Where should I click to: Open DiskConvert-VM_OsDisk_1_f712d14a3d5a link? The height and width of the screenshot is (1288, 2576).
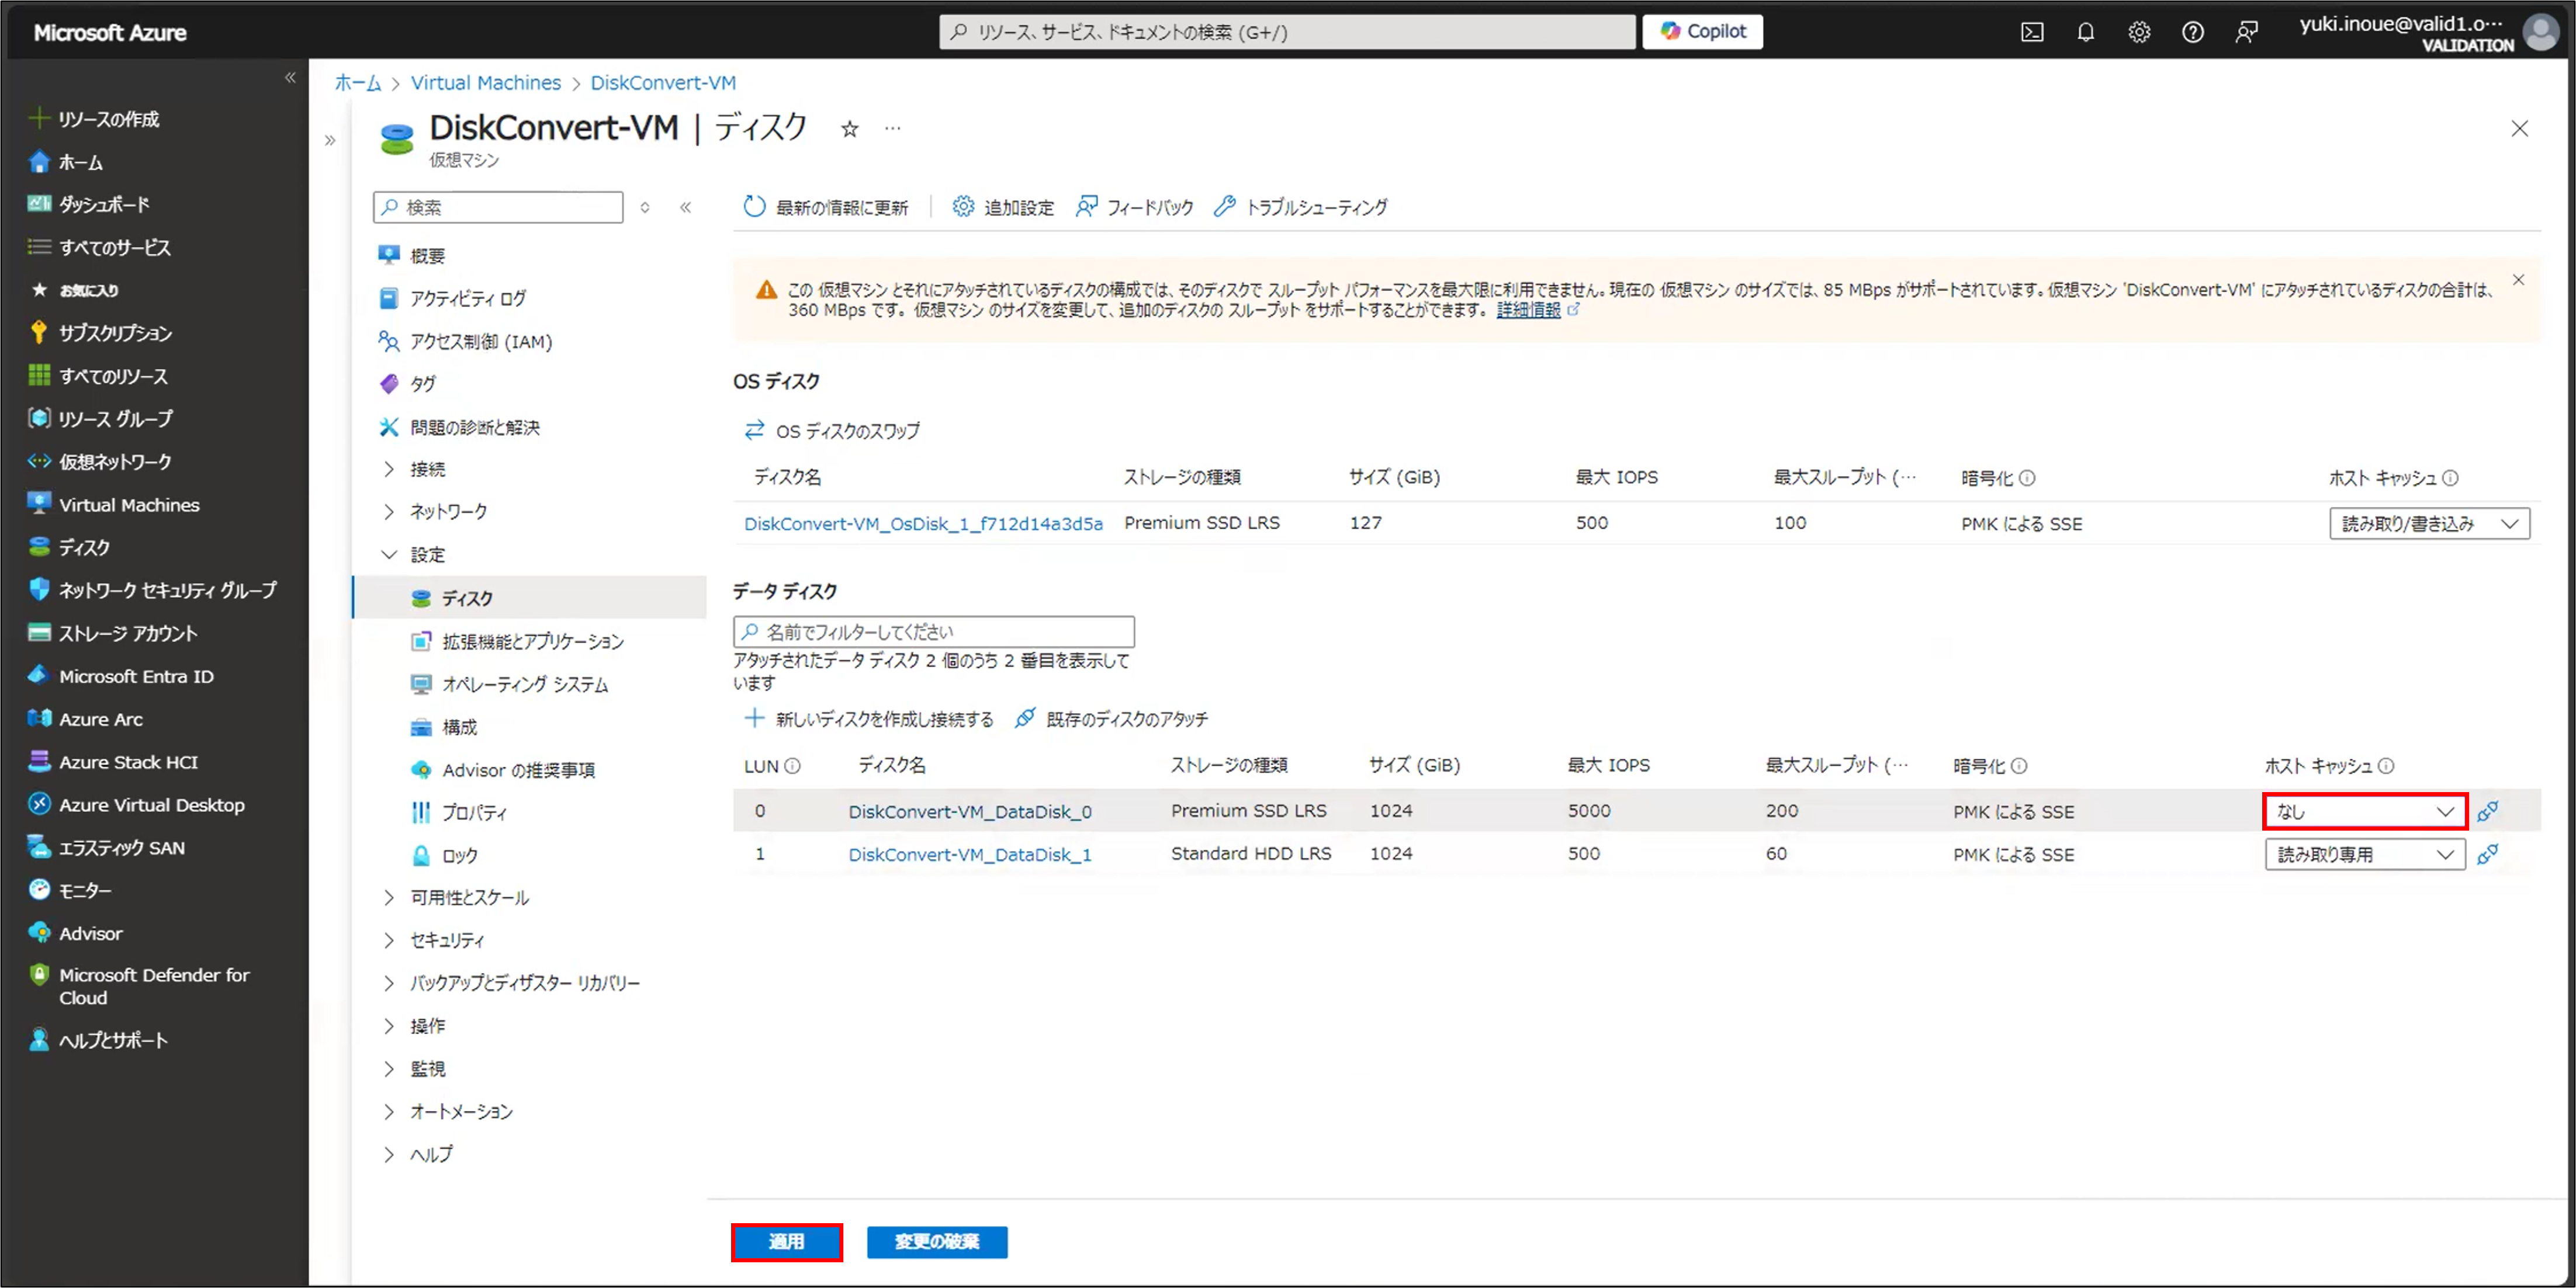[x=923, y=523]
